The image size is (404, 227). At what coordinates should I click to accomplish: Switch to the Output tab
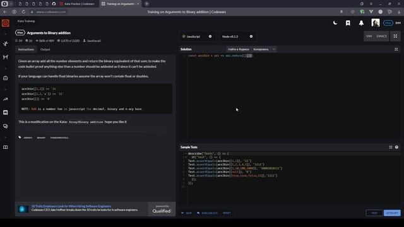[45, 49]
